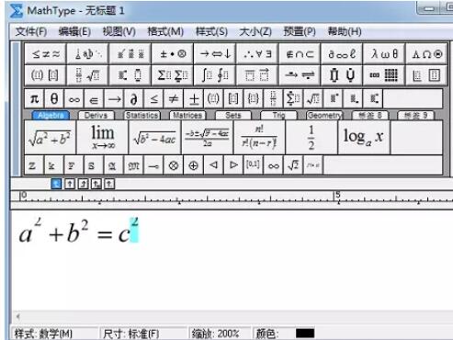Insert right arrow from small bar
Screen dimensions: 453x340
(x=114, y=98)
